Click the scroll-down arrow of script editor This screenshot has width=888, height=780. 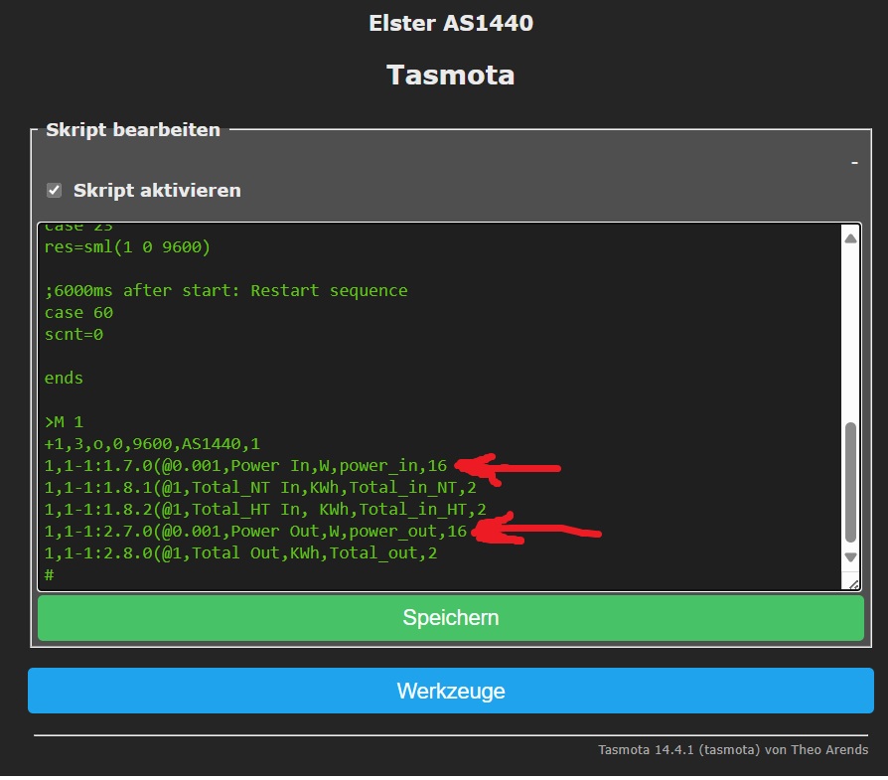coord(850,558)
